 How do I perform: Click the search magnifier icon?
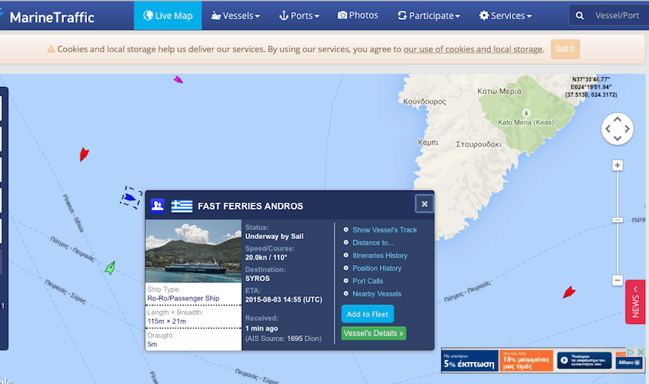click(580, 15)
